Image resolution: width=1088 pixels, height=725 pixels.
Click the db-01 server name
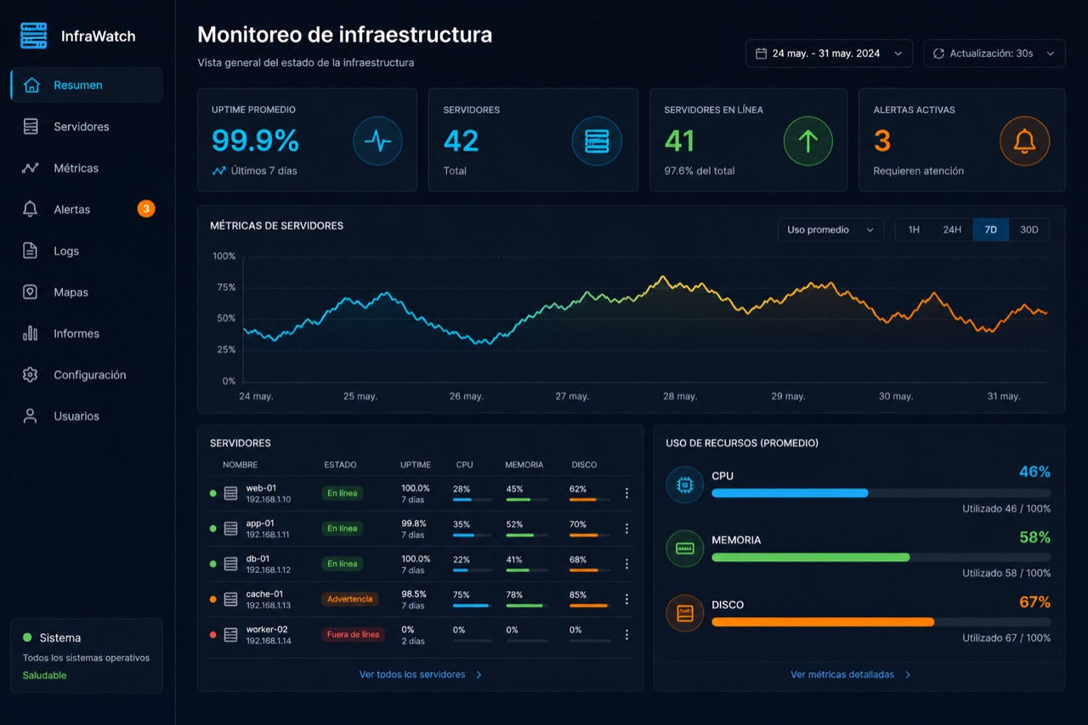(258, 559)
